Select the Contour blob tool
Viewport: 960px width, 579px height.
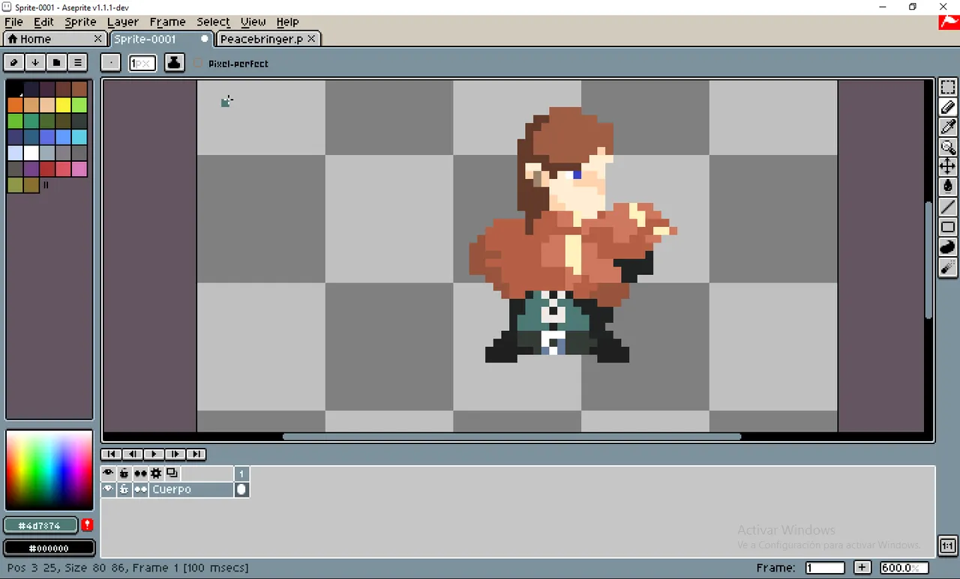947,246
